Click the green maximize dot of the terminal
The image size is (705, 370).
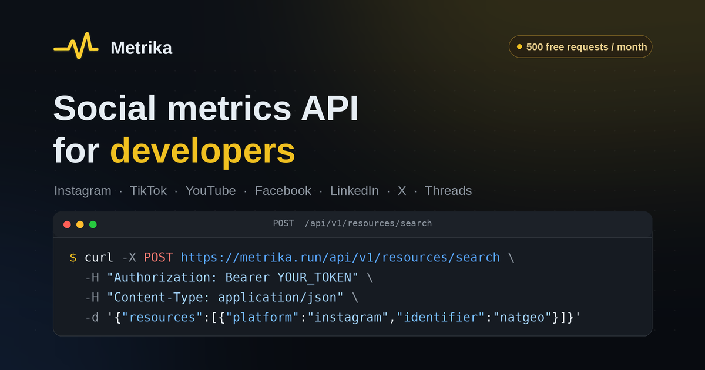[x=93, y=224]
